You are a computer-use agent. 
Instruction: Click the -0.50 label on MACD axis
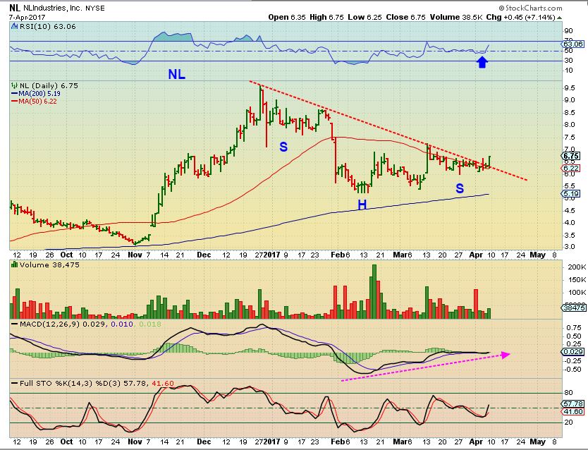pyautogui.click(x=573, y=370)
